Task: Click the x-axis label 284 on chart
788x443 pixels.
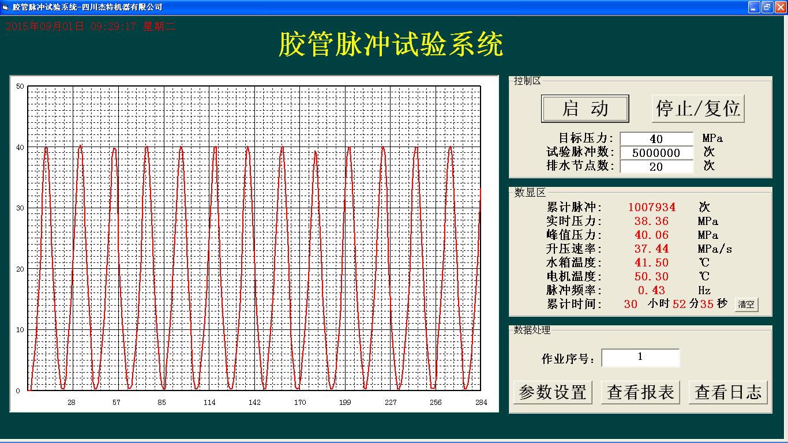Action: click(481, 403)
